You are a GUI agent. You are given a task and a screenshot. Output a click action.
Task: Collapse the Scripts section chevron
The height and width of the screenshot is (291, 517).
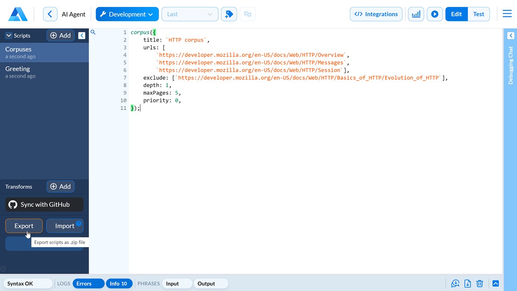click(8, 35)
